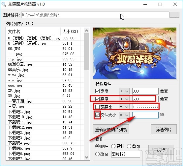Choose the 改名 rename radio option
Image resolution: width=183 pixels, height=166 pixels.
97,154
